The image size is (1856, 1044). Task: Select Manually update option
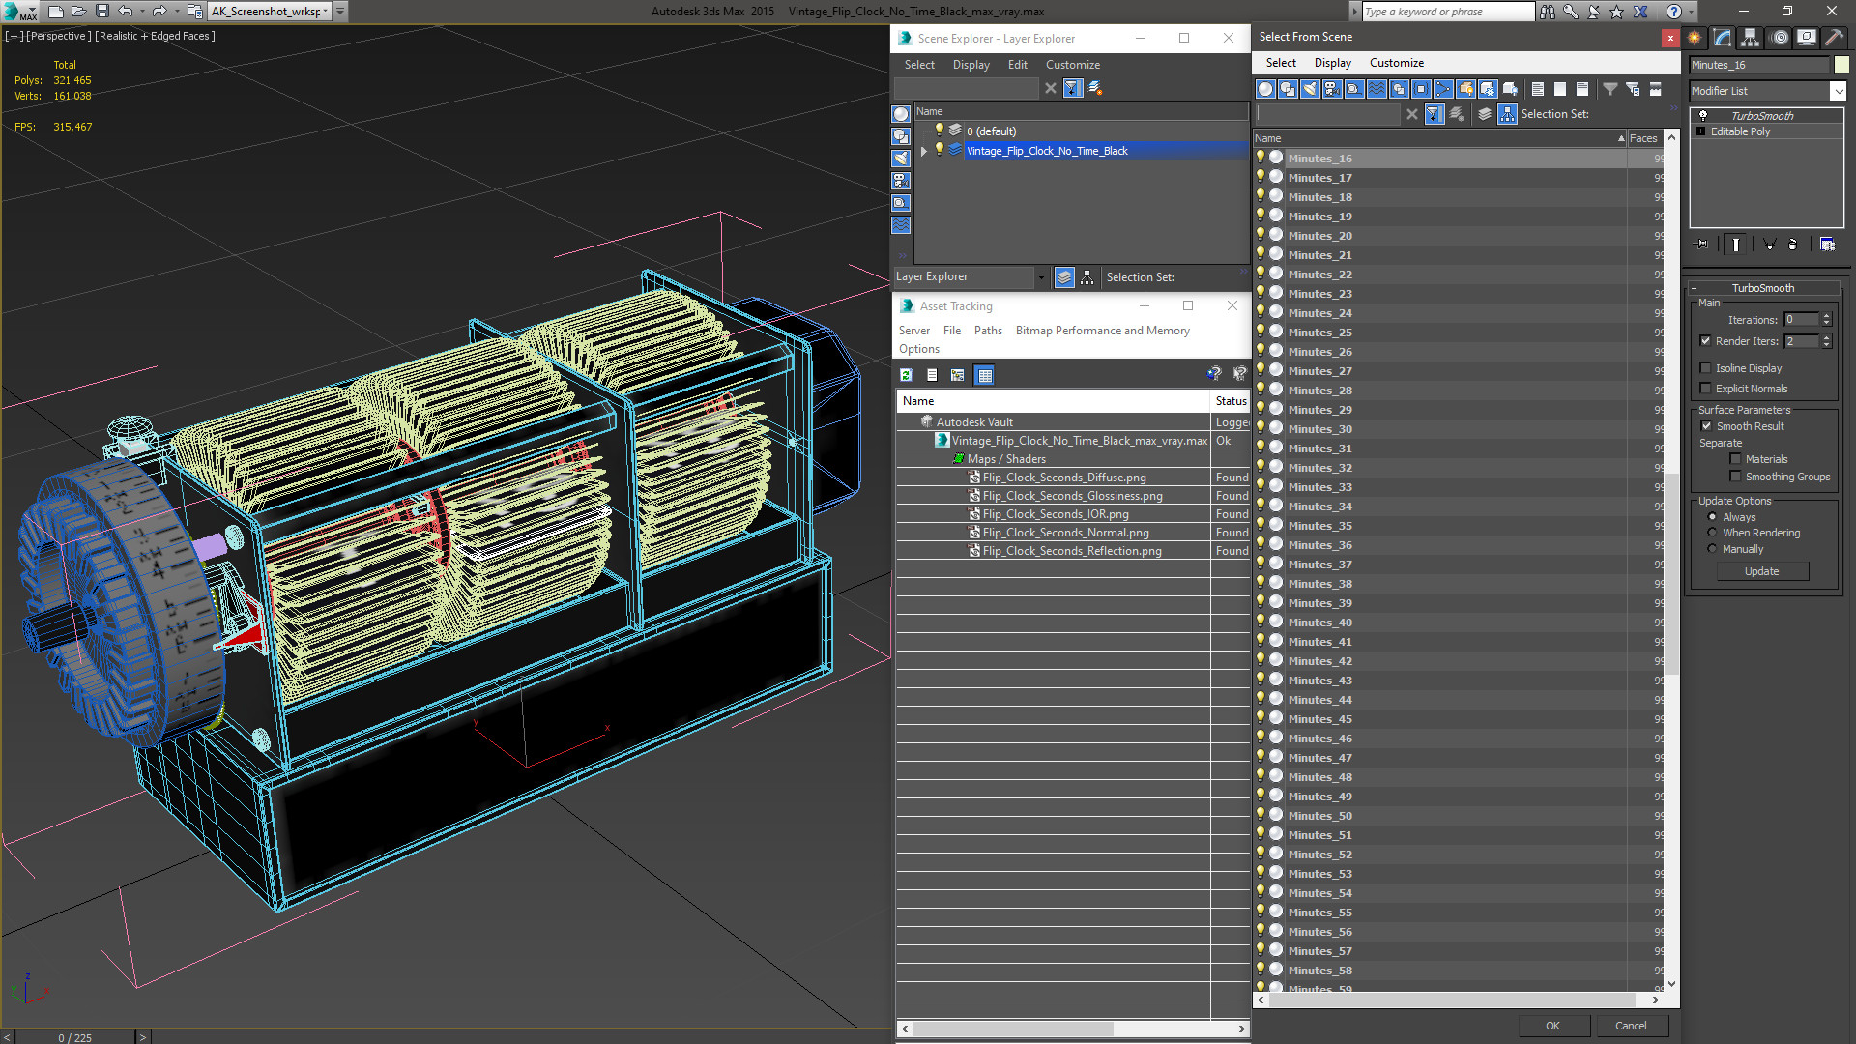coord(1712,549)
